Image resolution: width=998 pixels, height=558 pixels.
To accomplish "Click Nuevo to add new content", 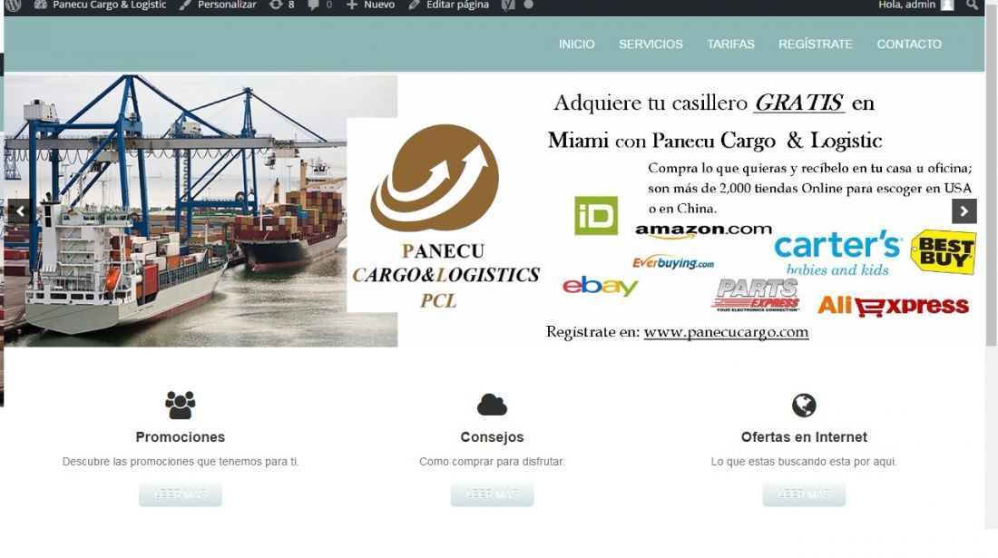I will tap(370, 5).
